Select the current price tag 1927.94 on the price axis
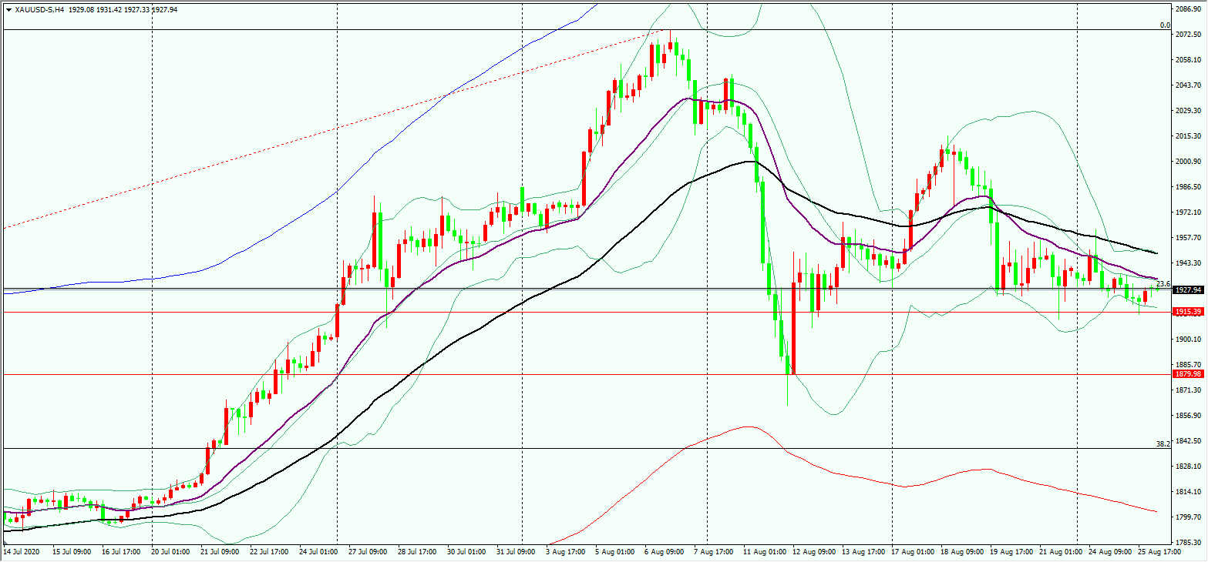This screenshot has width=1208, height=562. [x=1187, y=289]
